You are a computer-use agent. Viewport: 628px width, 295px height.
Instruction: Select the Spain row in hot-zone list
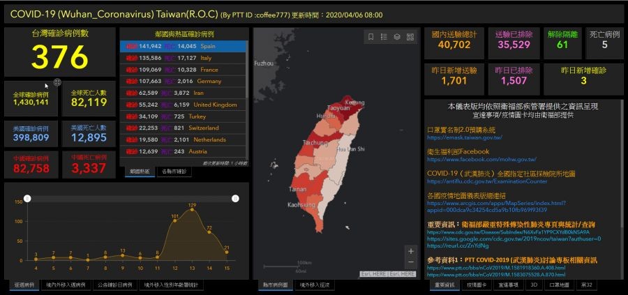tap(183, 46)
